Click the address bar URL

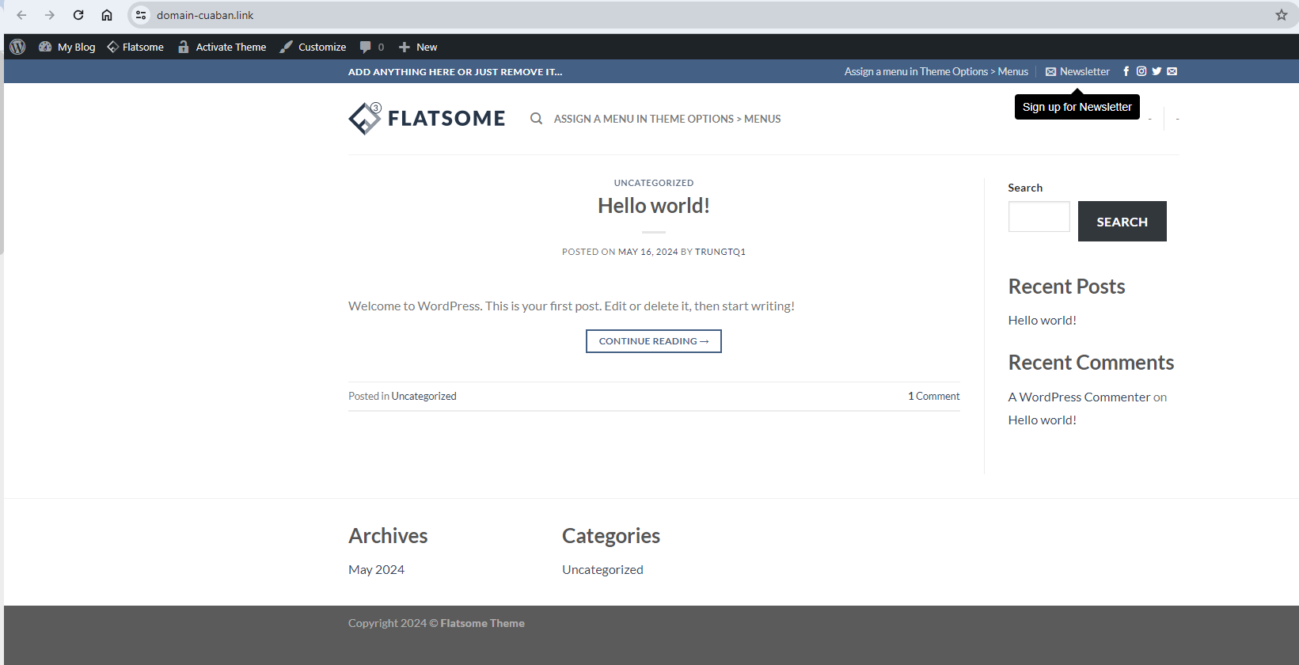coord(205,15)
